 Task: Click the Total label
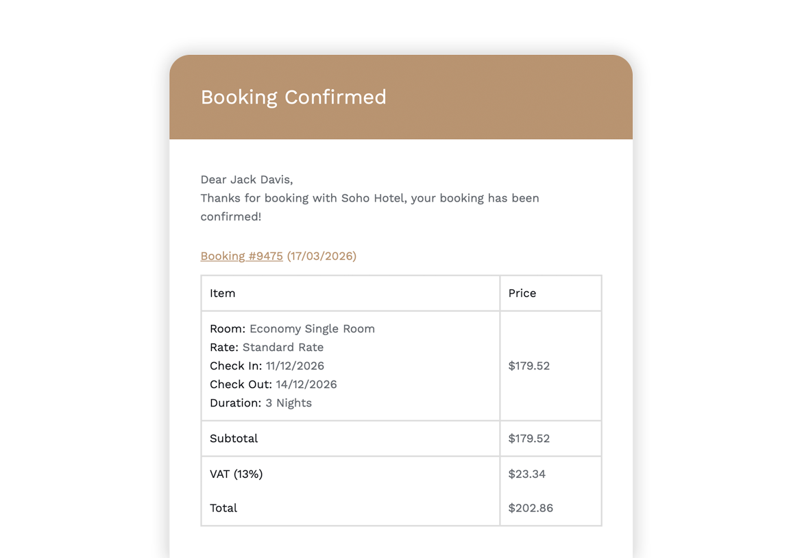(x=223, y=508)
